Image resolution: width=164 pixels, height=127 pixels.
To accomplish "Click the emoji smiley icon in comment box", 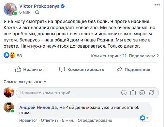I will point(124,93).
